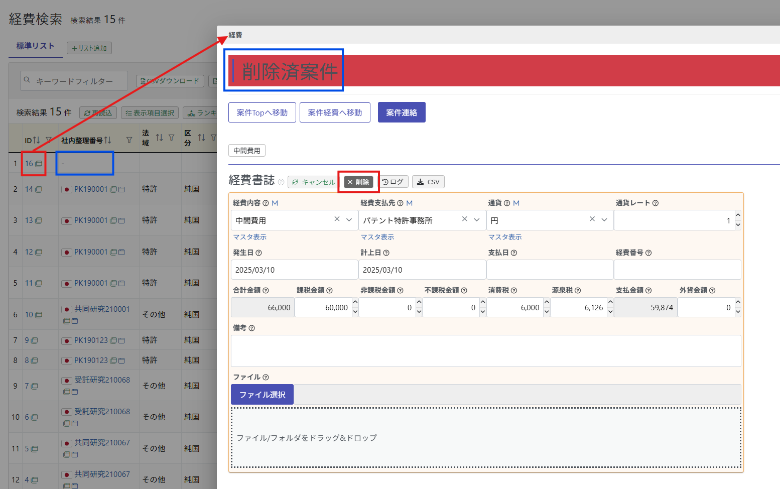Click the file drag-and-drop zone
Screen dimensions: 780x489
[486, 437]
